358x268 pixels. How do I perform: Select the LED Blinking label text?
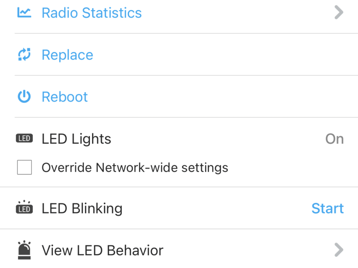pyautogui.click(x=82, y=209)
